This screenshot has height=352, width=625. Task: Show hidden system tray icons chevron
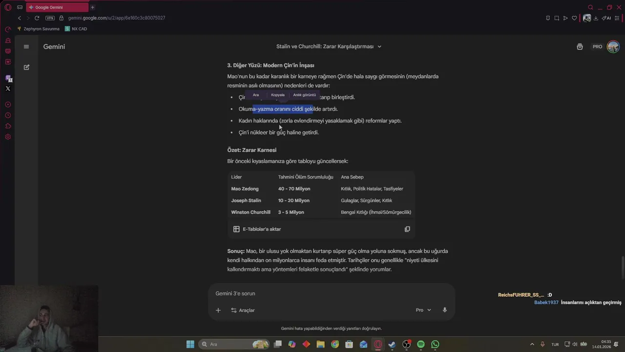click(x=532, y=344)
